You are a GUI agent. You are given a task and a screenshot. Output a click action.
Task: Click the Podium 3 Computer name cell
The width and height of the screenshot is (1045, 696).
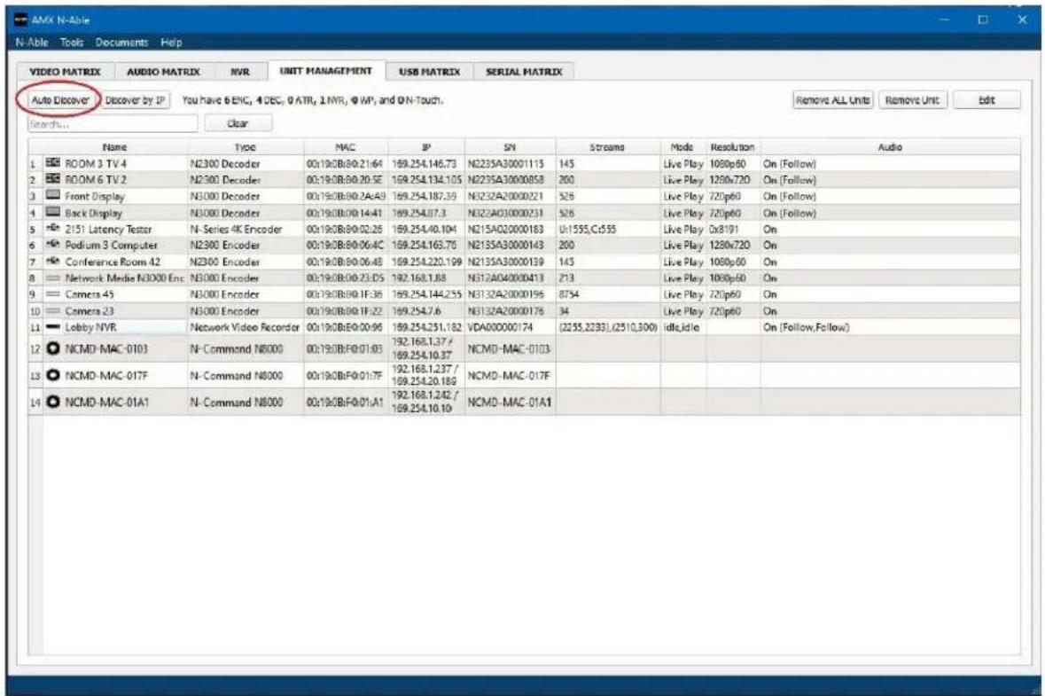pos(115,245)
